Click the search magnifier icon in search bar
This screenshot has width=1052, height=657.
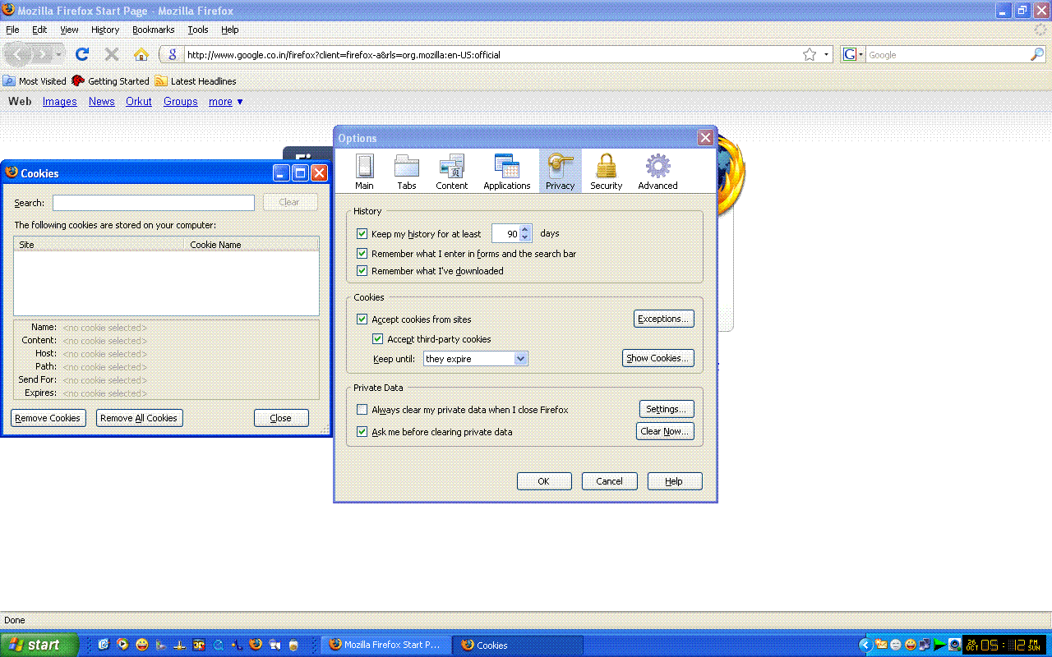point(1037,54)
